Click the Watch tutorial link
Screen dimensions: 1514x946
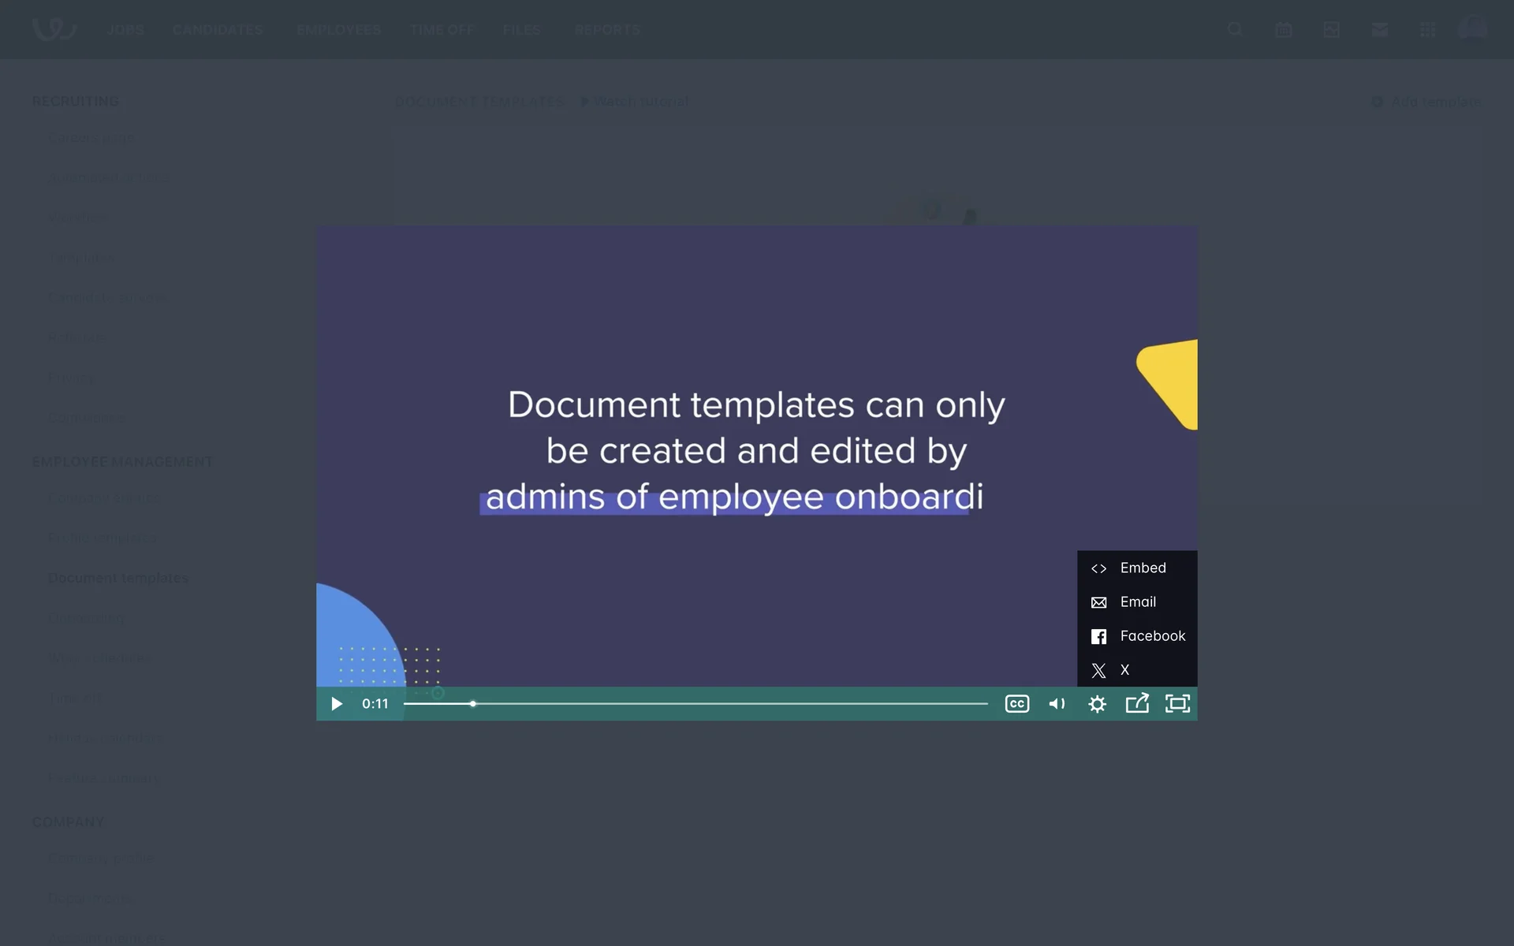(636, 102)
